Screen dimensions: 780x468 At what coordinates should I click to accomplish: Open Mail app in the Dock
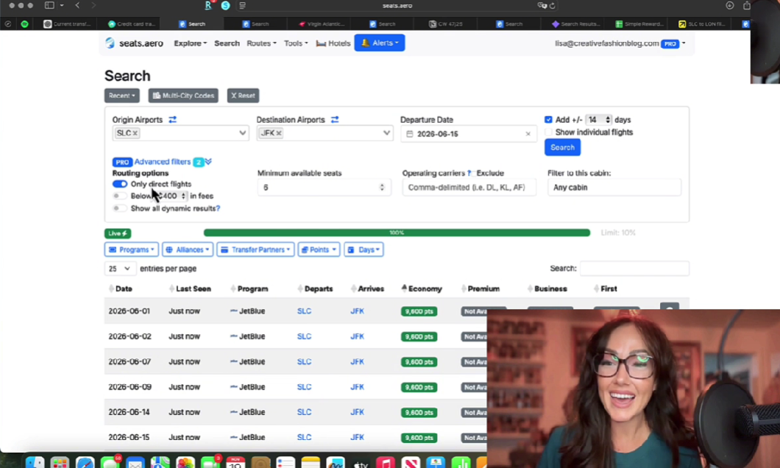click(x=135, y=462)
